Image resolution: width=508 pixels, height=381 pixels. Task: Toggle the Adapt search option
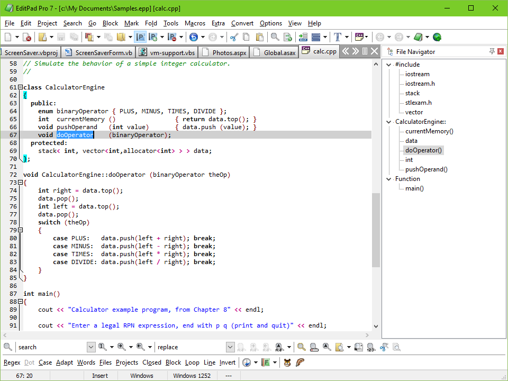[65, 362]
